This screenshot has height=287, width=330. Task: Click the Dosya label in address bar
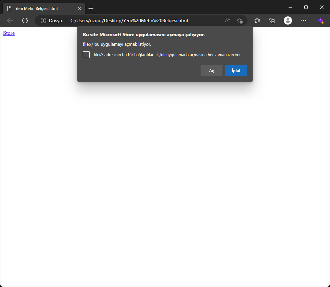(55, 20)
